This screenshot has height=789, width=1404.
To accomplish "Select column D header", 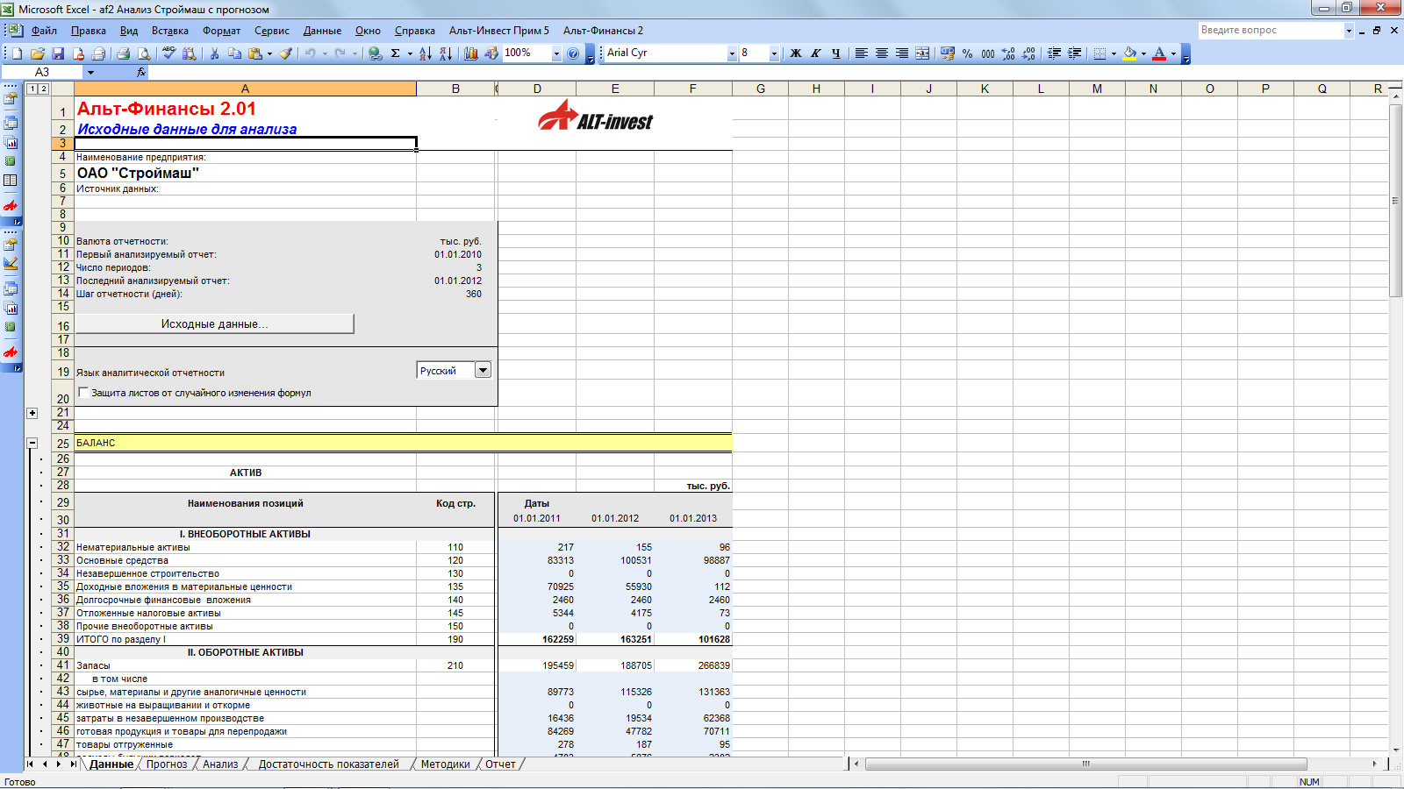I will click(x=537, y=89).
